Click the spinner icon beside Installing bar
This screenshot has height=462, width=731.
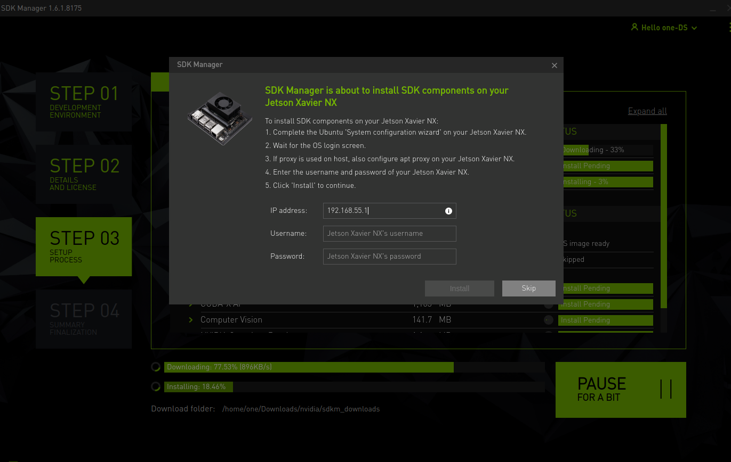[x=156, y=386]
